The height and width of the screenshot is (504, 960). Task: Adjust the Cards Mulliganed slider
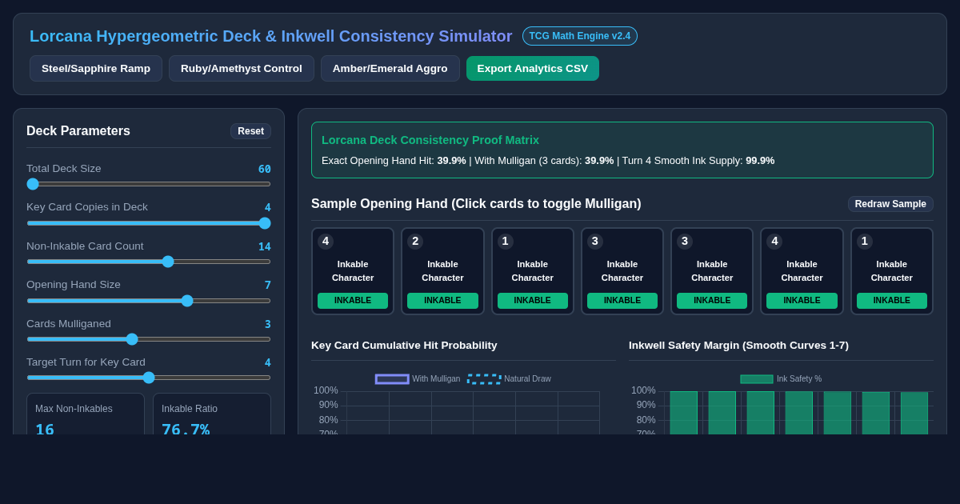point(149,339)
